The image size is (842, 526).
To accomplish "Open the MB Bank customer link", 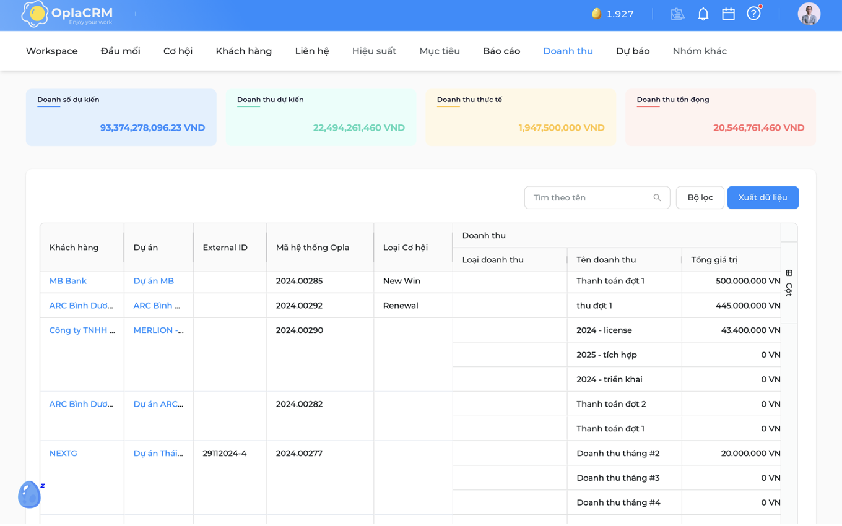I will (x=68, y=281).
